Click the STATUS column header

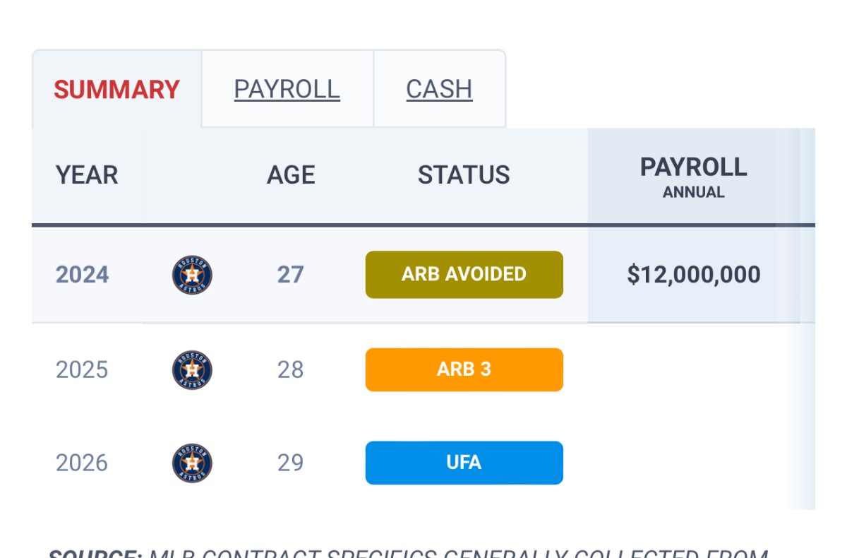point(464,175)
